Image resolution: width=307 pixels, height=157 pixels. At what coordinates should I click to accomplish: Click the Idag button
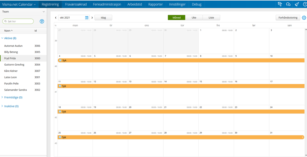click(x=103, y=18)
